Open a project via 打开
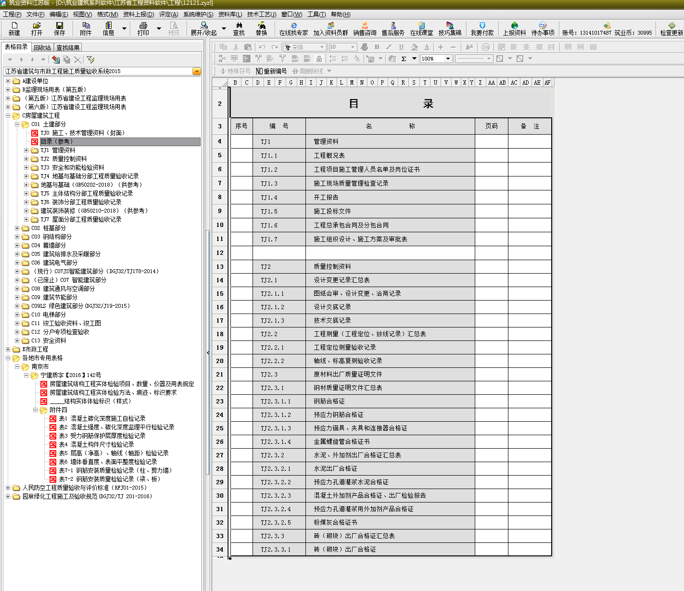This screenshot has width=684, height=591. point(37,28)
